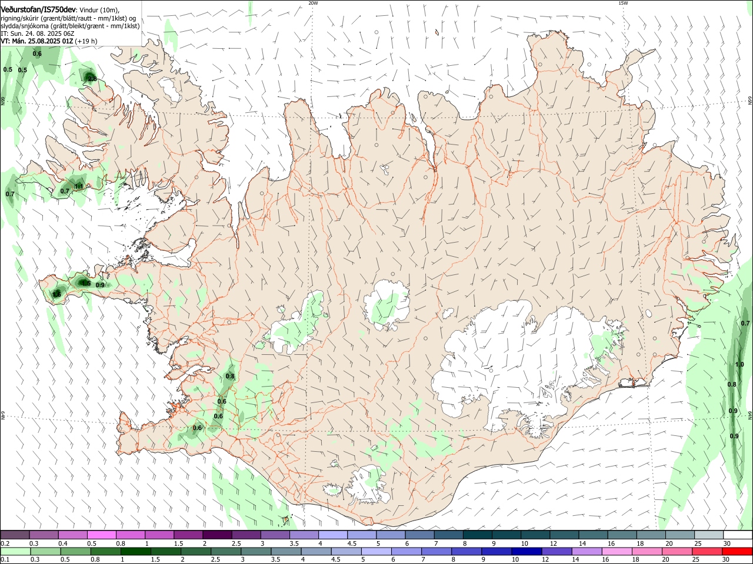753x564 pixels.
Task: Click the navy blue swatch between 10 and 12
Action: [x=525, y=551]
